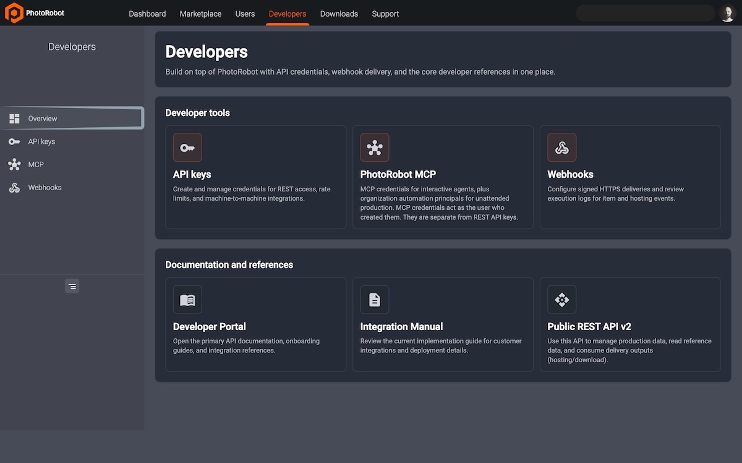Switch to the Users tab
The height and width of the screenshot is (463, 742).
click(245, 14)
